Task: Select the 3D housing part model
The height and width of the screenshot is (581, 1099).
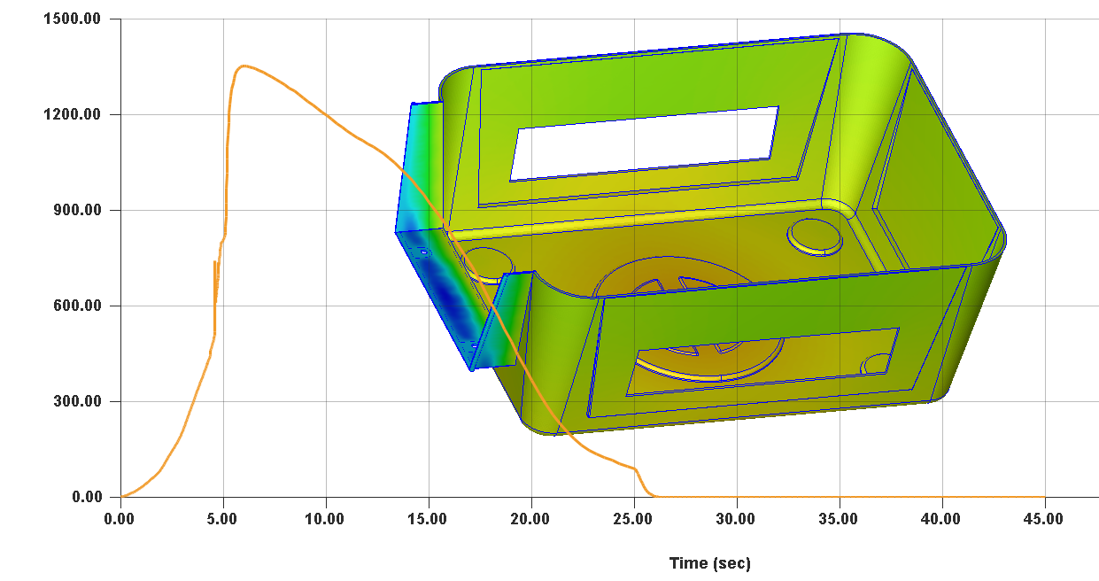Action: [x=700, y=235]
